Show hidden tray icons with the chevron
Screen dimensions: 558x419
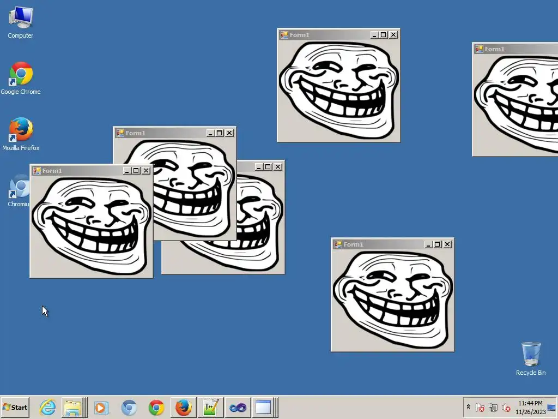[x=468, y=407]
